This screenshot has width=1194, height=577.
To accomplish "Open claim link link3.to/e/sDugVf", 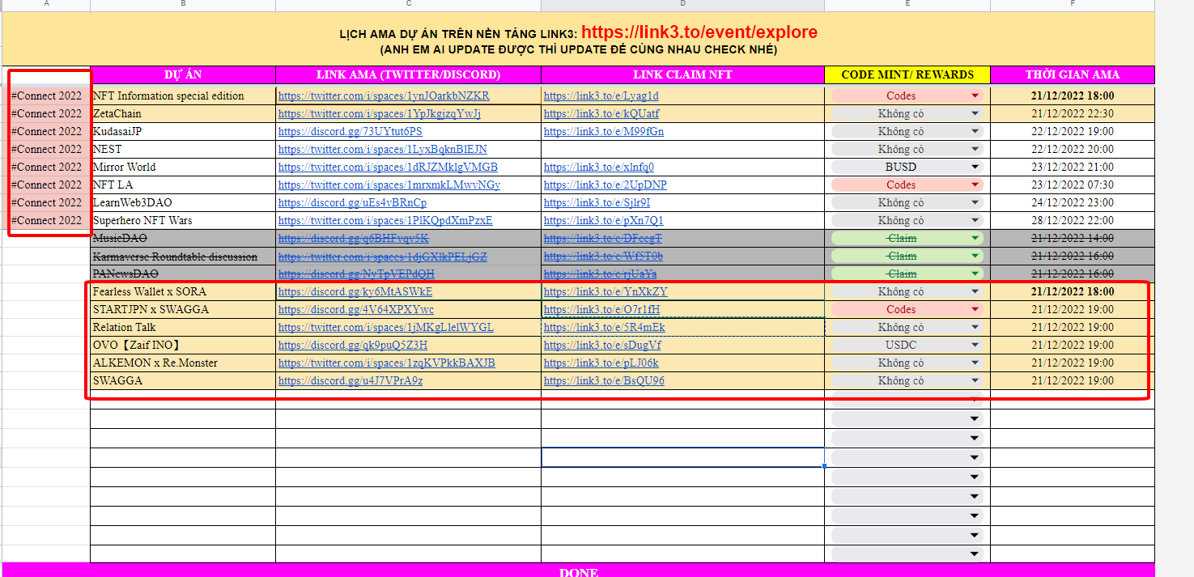I will click(602, 345).
